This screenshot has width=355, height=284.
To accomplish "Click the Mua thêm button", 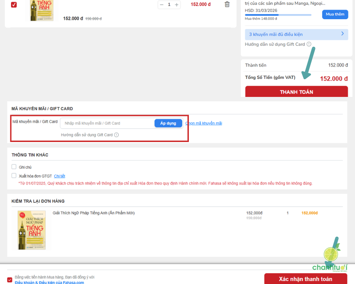I will point(335,14).
